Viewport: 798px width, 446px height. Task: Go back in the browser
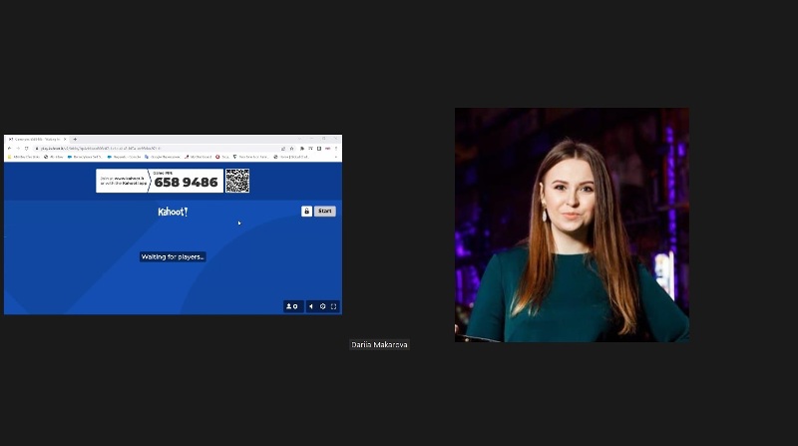click(9, 148)
